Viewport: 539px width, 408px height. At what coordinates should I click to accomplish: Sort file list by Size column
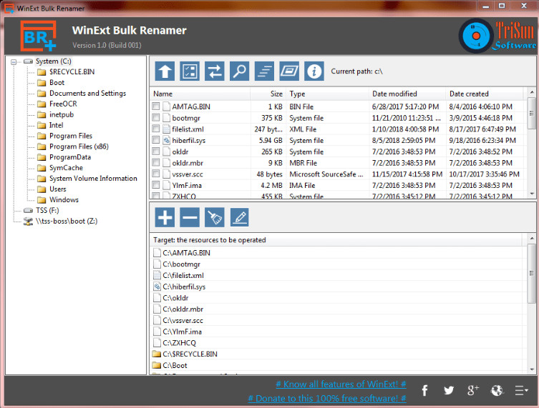coord(268,94)
